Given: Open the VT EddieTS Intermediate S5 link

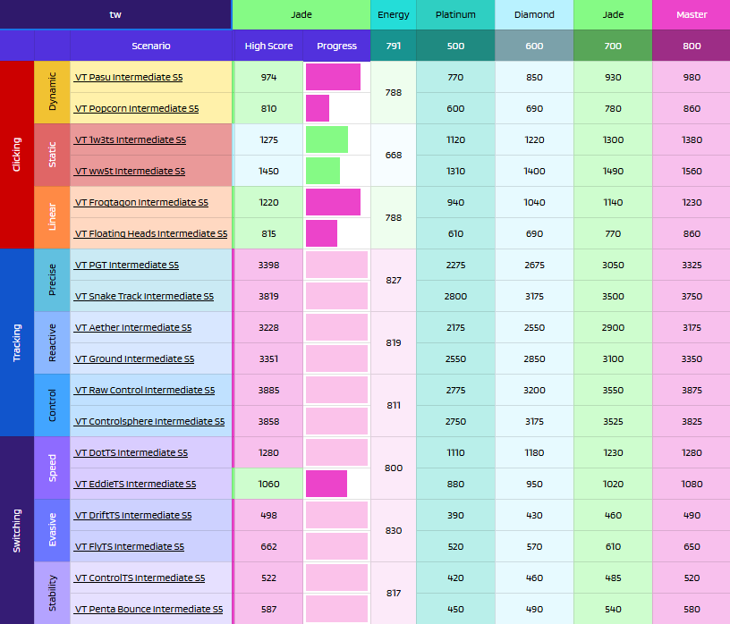Looking at the screenshot, I should (136, 484).
